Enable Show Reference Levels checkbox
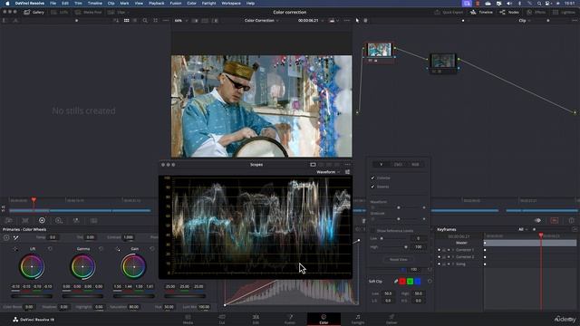 pos(372,231)
